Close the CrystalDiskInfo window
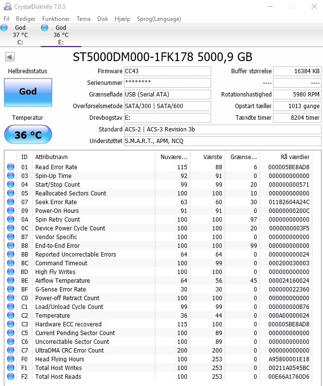323x386 pixels. pyautogui.click(x=314, y=6)
